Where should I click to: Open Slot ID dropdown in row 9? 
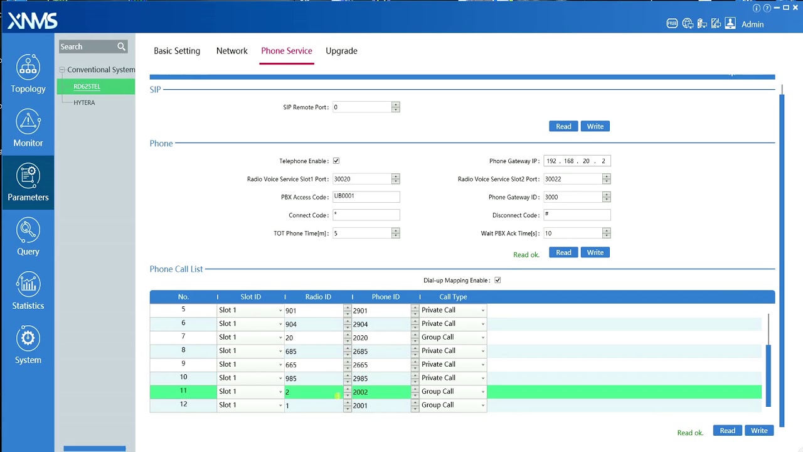click(250, 364)
